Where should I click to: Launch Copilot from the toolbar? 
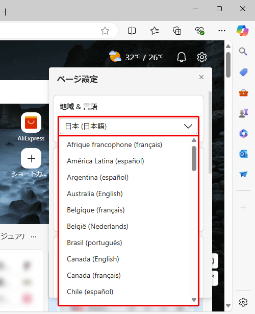click(243, 31)
